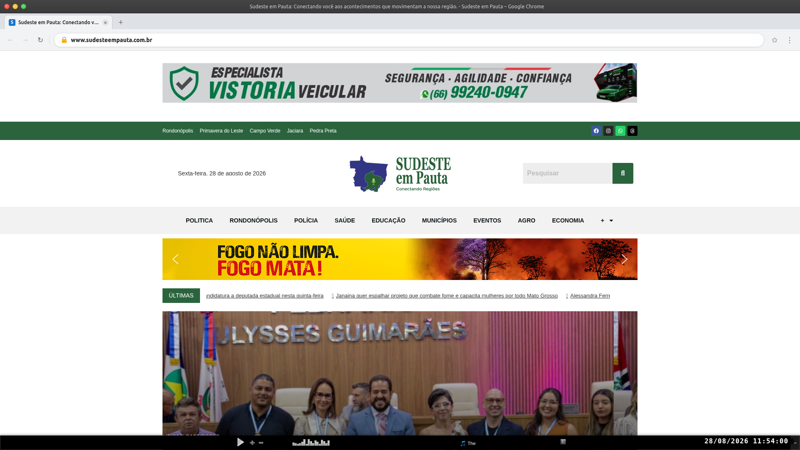The image size is (800, 450).
Task: Click the ÚLTIMAS label button
Action: click(181, 295)
